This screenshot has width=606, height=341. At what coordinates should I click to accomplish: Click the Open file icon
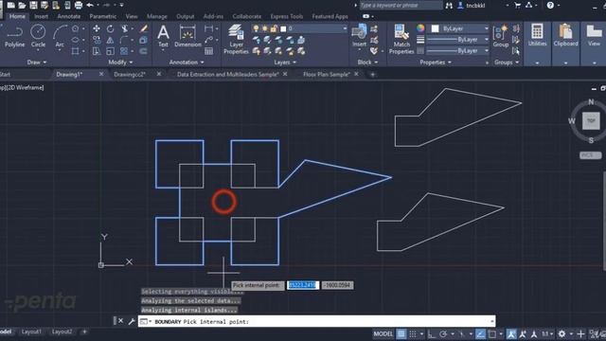point(22,5)
